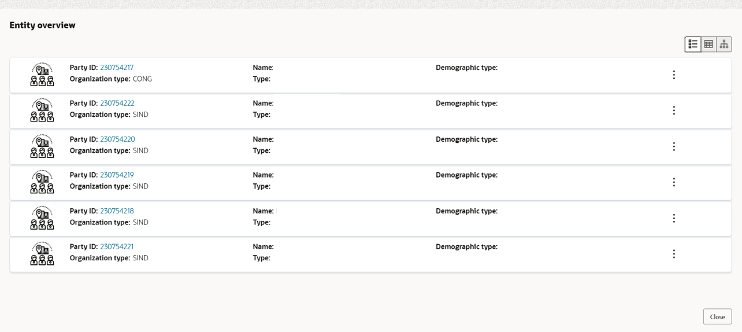Open kebab menu for party 230754218
The width and height of the screenshot is (742, 332).
pos(674,218)
